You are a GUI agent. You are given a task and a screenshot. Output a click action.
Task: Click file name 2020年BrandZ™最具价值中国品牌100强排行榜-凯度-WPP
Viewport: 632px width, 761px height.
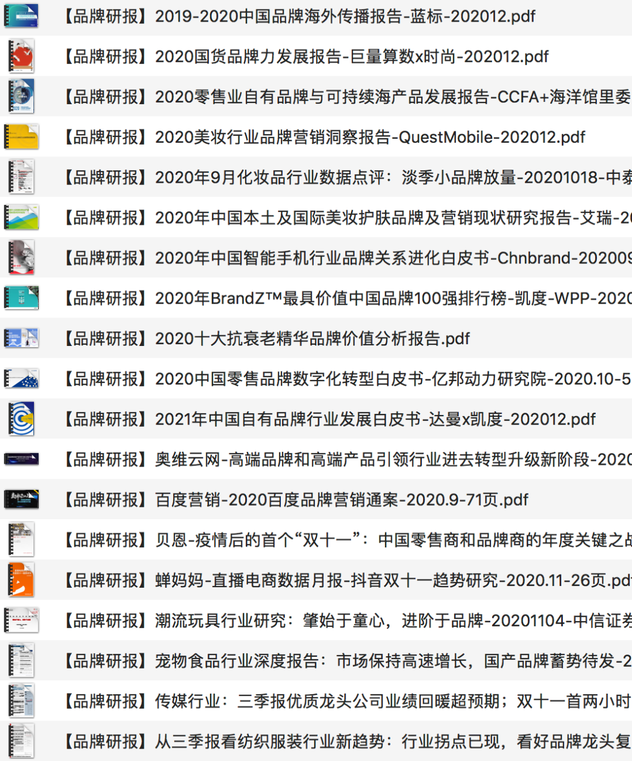coord(346,298)
